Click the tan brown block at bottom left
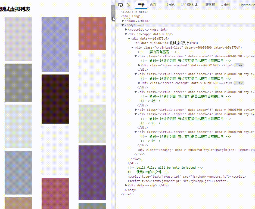The image size is (255, 209). (18, 203)
